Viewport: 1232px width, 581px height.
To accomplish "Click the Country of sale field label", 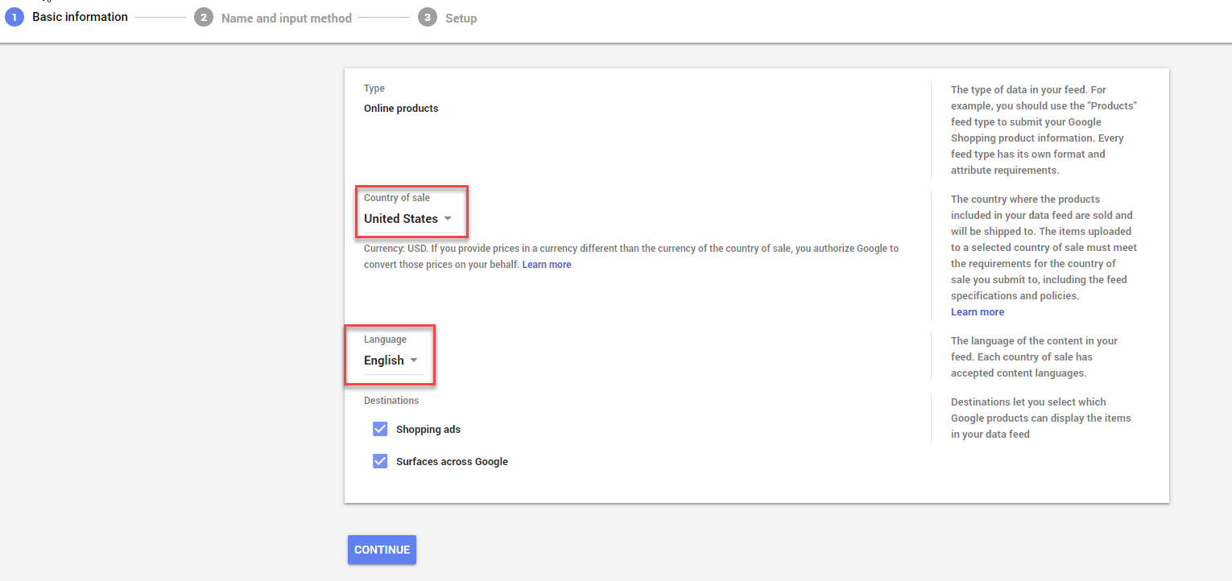I will point(397,198).
